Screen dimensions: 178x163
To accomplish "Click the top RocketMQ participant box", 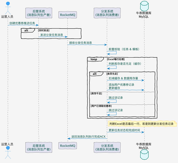I will [x=68, y=15].
